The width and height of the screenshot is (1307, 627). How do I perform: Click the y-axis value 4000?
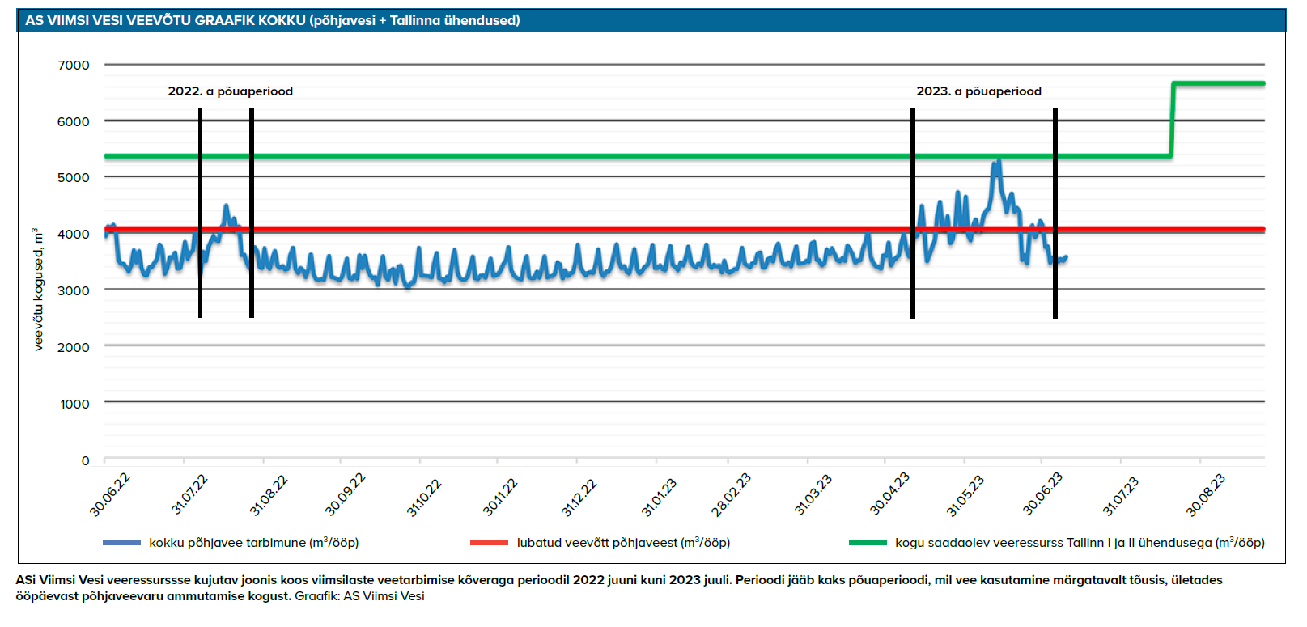point(74,234)
